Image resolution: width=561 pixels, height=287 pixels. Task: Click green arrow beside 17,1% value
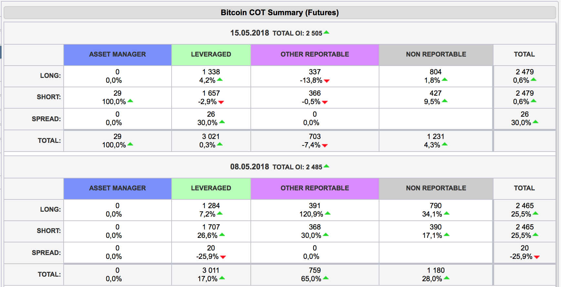tap(447, 235)
